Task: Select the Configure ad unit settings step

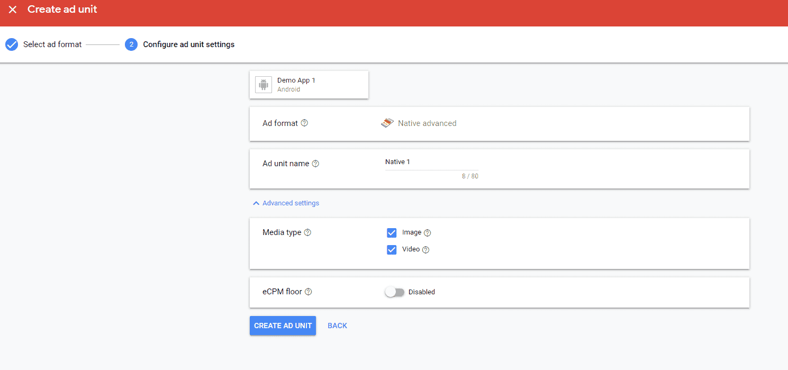Action: pyautogui.click(x=188, y=44)
